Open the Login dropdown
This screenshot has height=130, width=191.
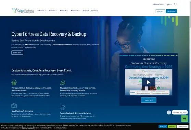(168, 4)
